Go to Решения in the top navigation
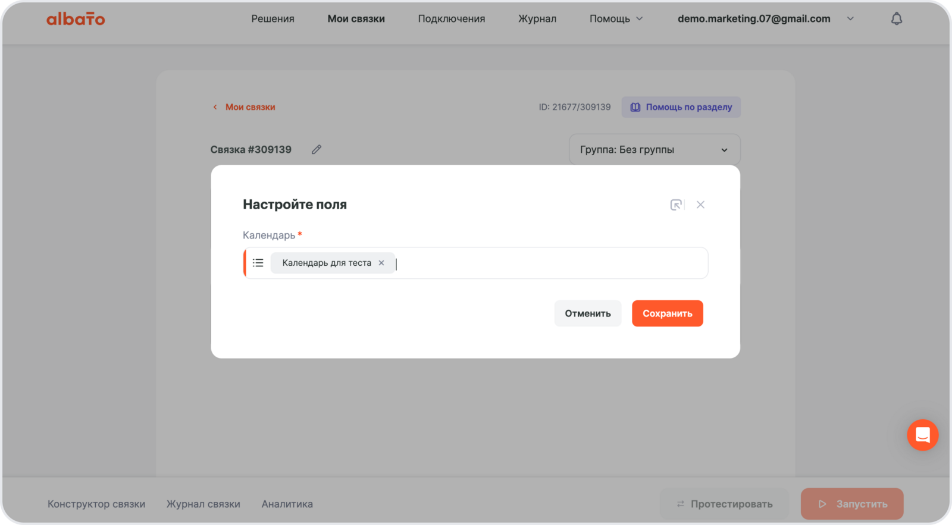The width and height of the screenshot is (952, 525). pyautogui.click(x=273, y=19)
